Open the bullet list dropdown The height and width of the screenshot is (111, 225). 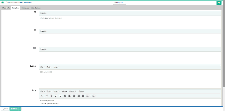click(x=90, y=96)
